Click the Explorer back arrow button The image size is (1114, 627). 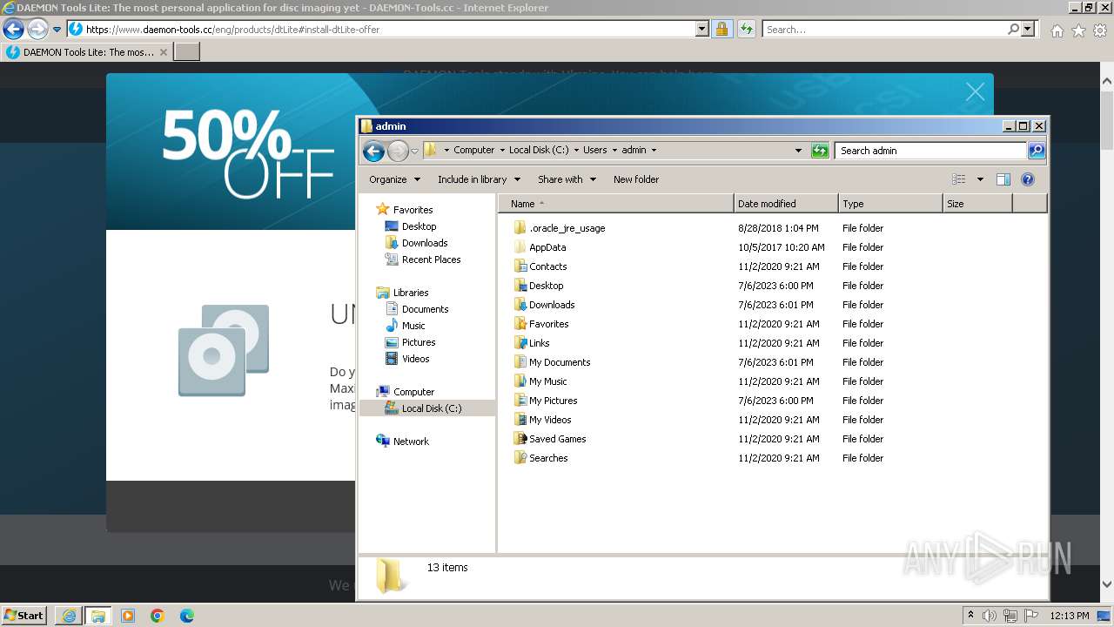373,151
